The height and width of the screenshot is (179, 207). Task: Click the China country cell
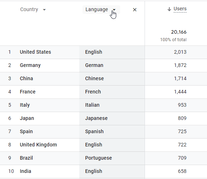pyautogui.click(x=27, y=78)
